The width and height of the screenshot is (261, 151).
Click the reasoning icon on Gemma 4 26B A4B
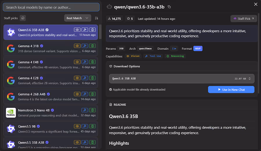coord(93,94)
